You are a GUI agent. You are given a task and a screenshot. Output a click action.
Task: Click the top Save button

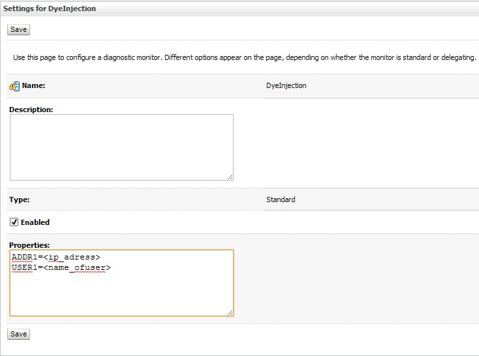coord(18,29)
